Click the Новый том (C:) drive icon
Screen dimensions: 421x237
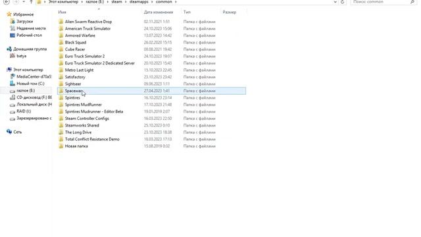point(12,84)
